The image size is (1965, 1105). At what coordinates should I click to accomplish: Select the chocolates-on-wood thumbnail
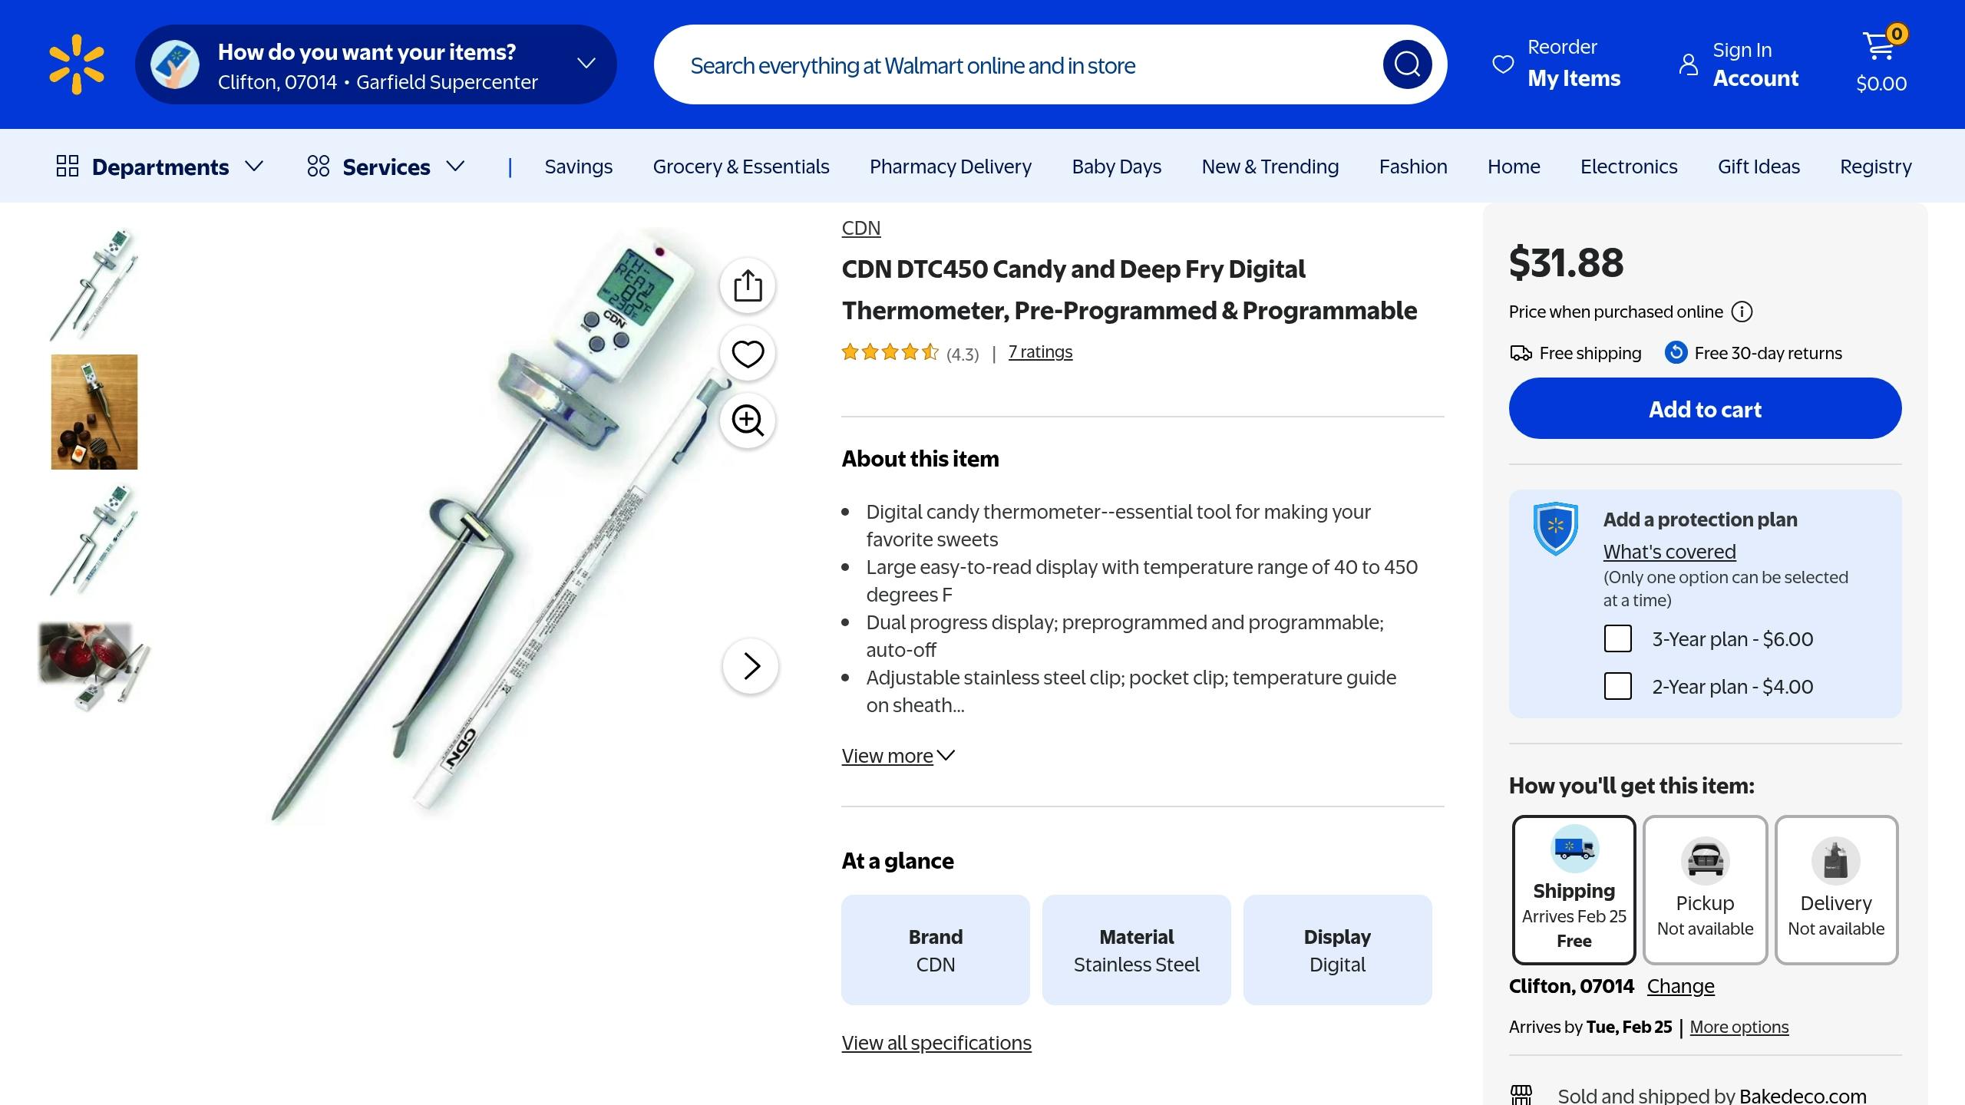pyautogui.click(x=94, y=411)
